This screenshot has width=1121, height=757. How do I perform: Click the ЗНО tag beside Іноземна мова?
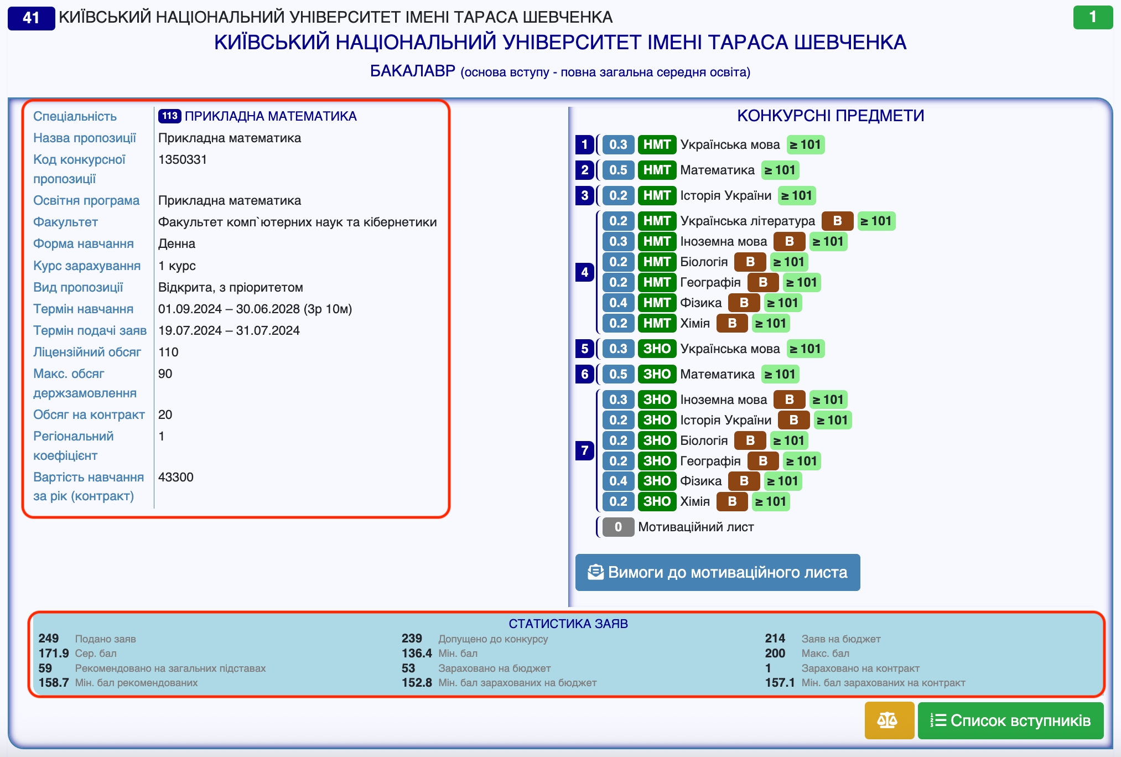[657, 400]
